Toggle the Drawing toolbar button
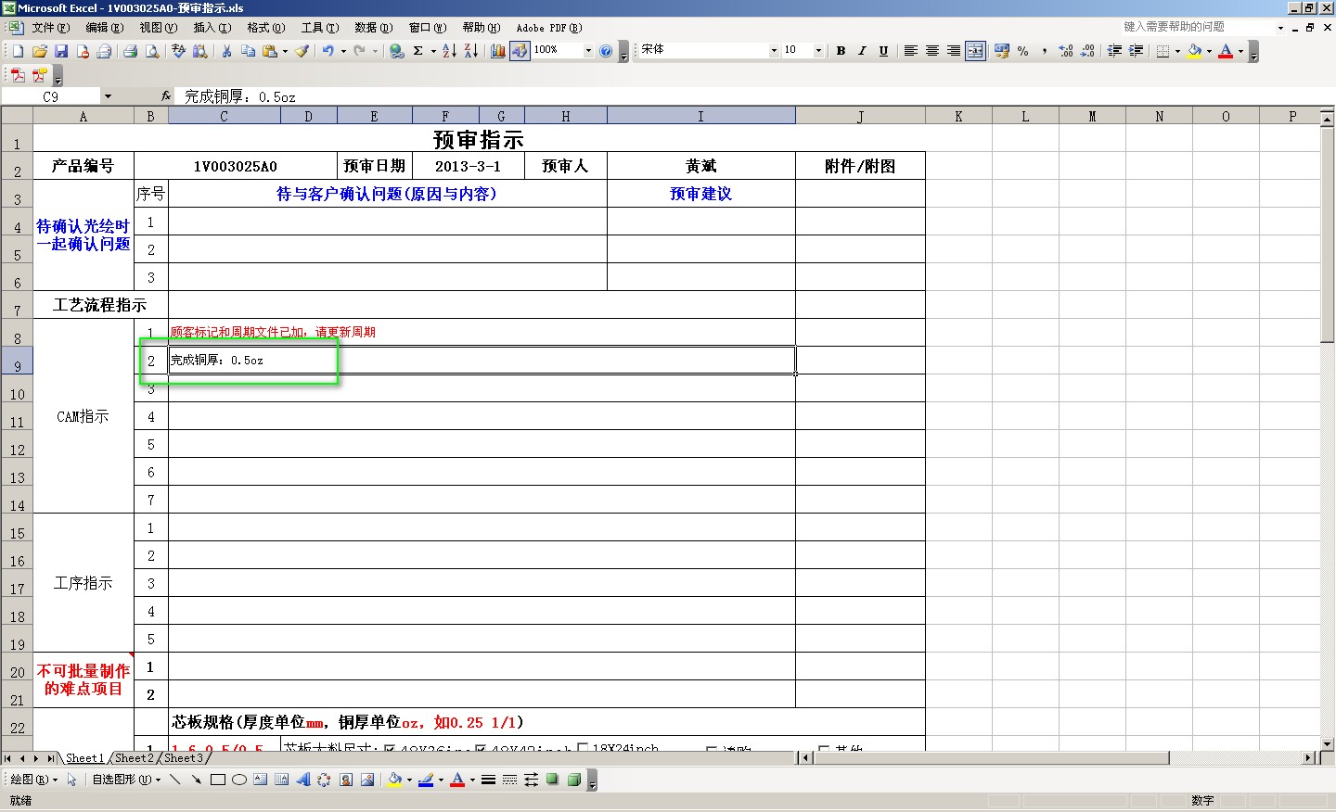This screenshot has width=1336, height=812. tap(520, 51)
